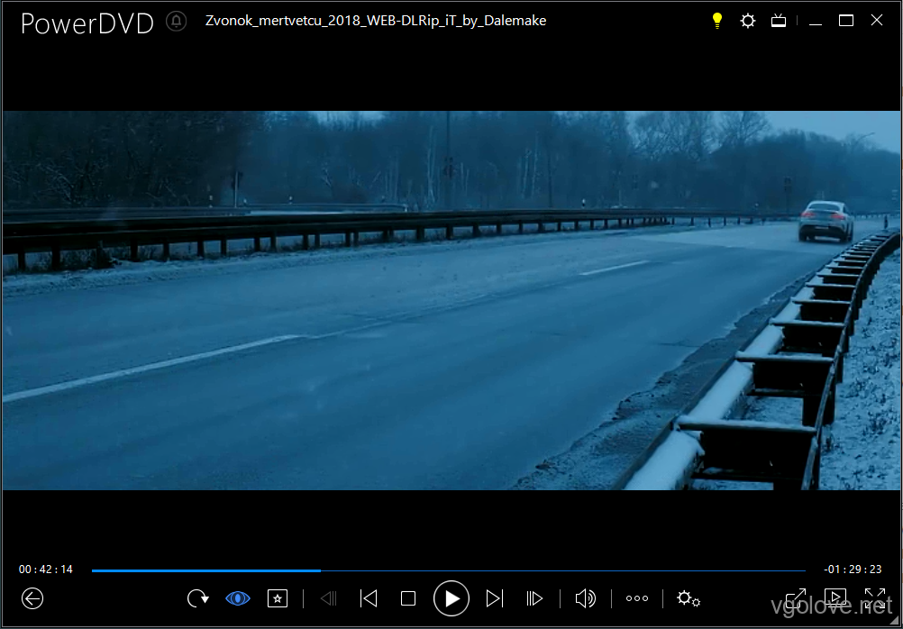Open player settings double-gear icon
Viewport: 903px width, 629px height.
point(689,598)
